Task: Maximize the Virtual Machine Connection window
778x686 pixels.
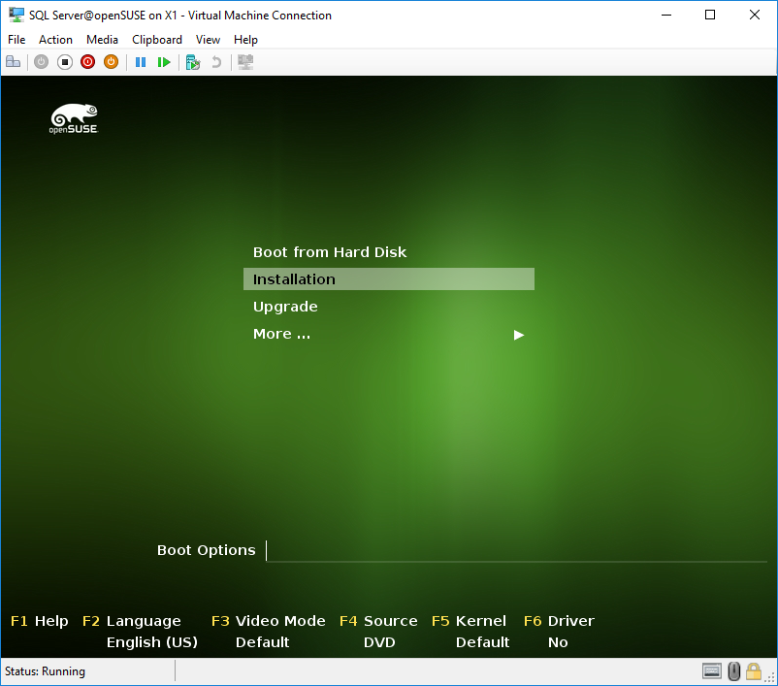Action: (x=710, y=15)
